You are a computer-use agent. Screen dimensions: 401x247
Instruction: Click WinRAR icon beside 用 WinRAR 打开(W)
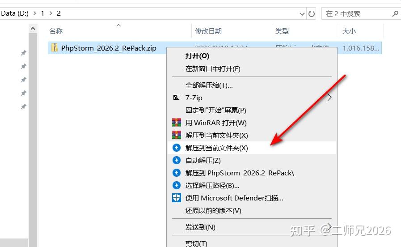point(177,123)
